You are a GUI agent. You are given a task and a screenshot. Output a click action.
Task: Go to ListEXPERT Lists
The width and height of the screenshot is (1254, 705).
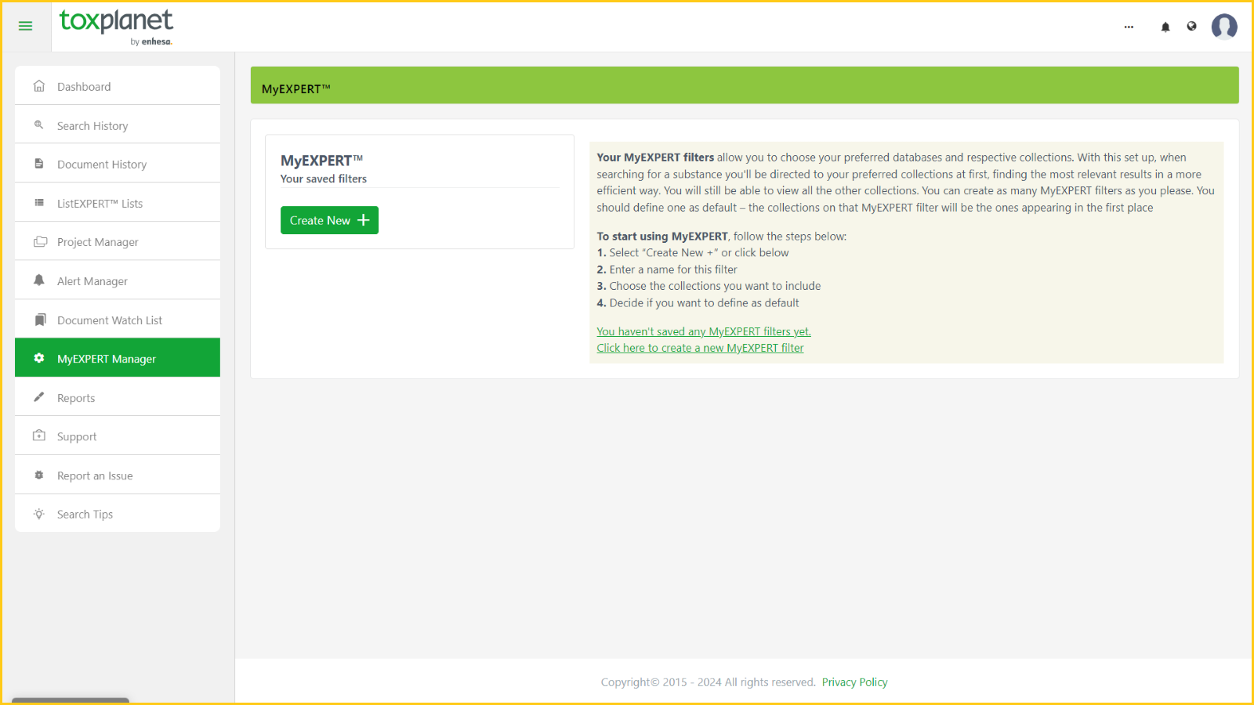[100, 204]
